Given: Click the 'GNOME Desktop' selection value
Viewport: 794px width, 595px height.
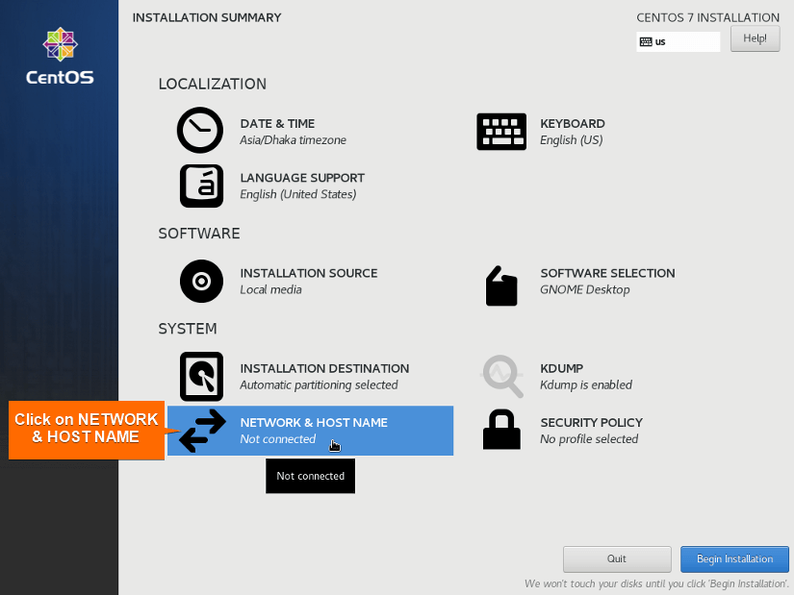Looking at the screenshot, I should click(x=585, y=290).
